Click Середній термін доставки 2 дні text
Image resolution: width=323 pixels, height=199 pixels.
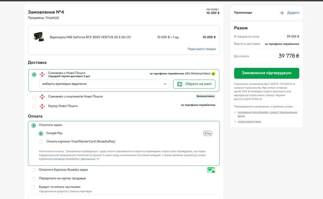(x=69, y=77)
